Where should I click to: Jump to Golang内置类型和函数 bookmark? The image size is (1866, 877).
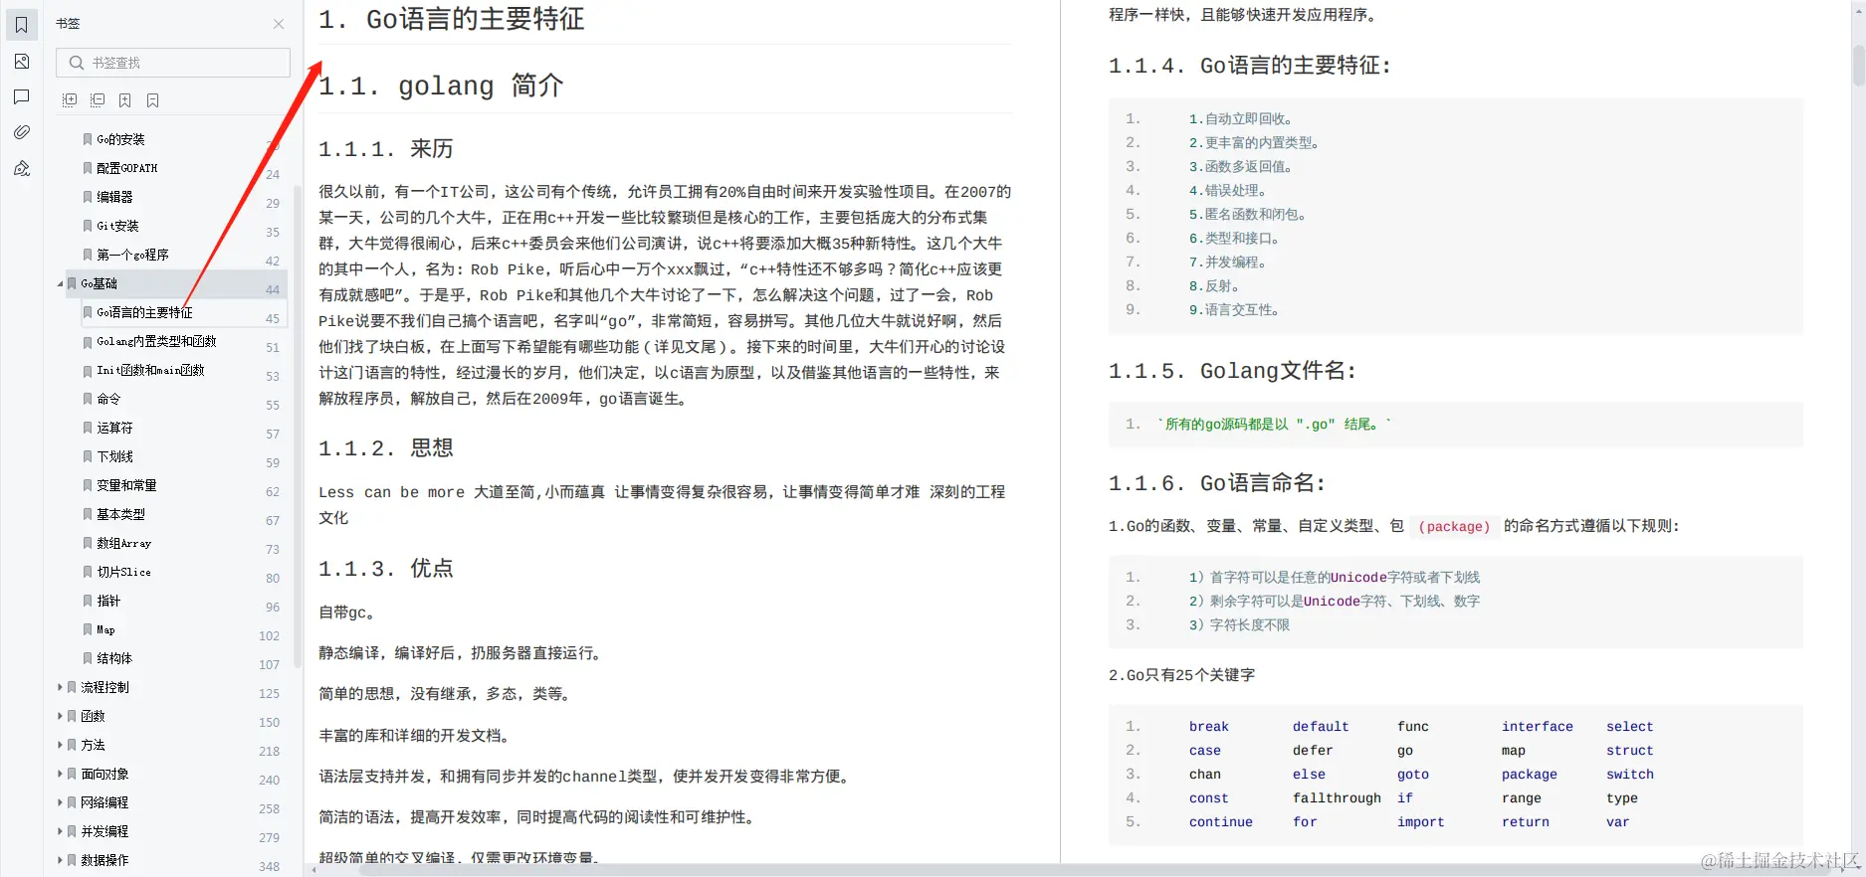pyautogui.click(x=156, y=342)
